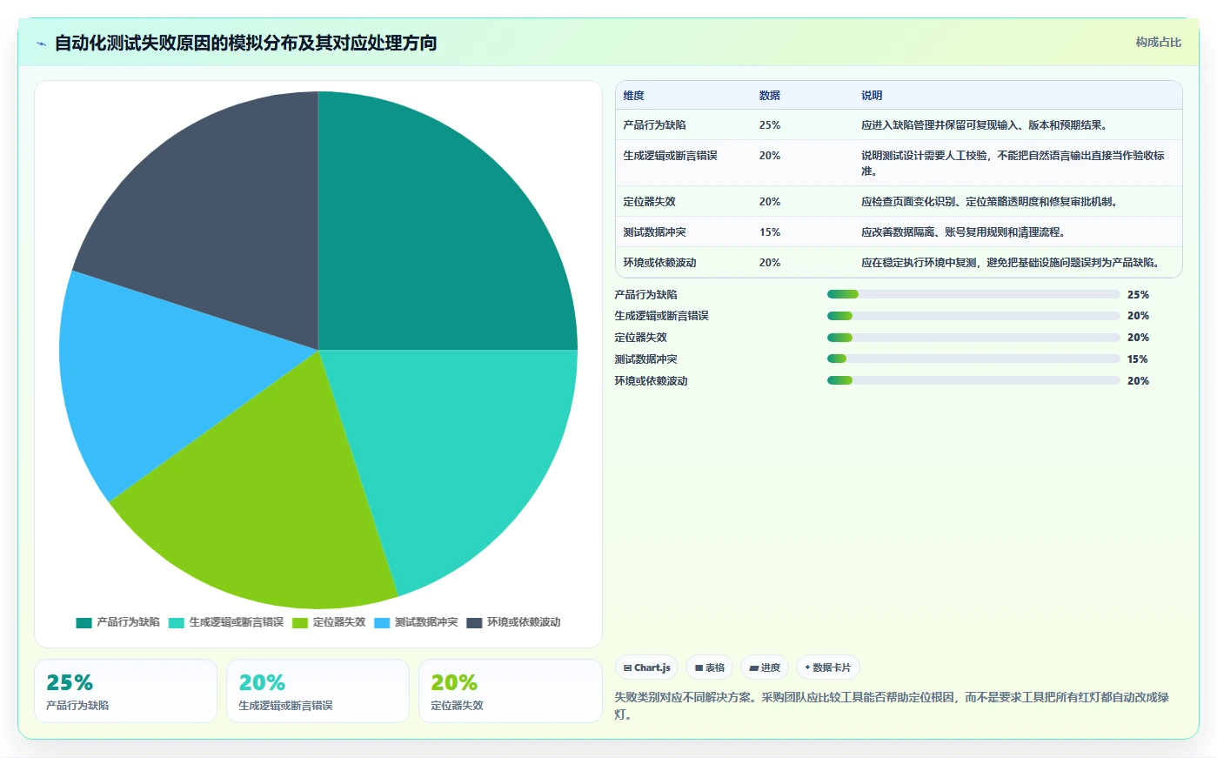The width and height of the screenshot is (1217, 758).
Task: Click the Chart.js tag chip
Action: [647, 667]
